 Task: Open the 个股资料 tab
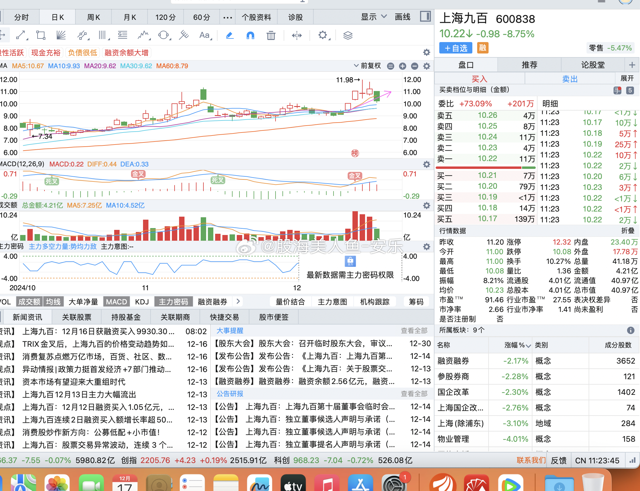[x=256, y=17]
